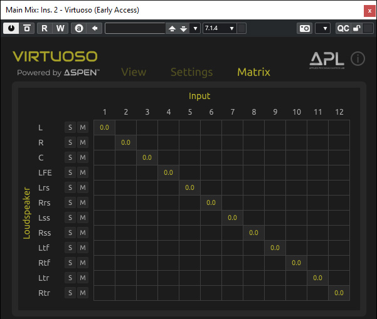Open the preset management dropdown arrow
Viewport: 377px width, 319px height.
(x=195, y=28)
